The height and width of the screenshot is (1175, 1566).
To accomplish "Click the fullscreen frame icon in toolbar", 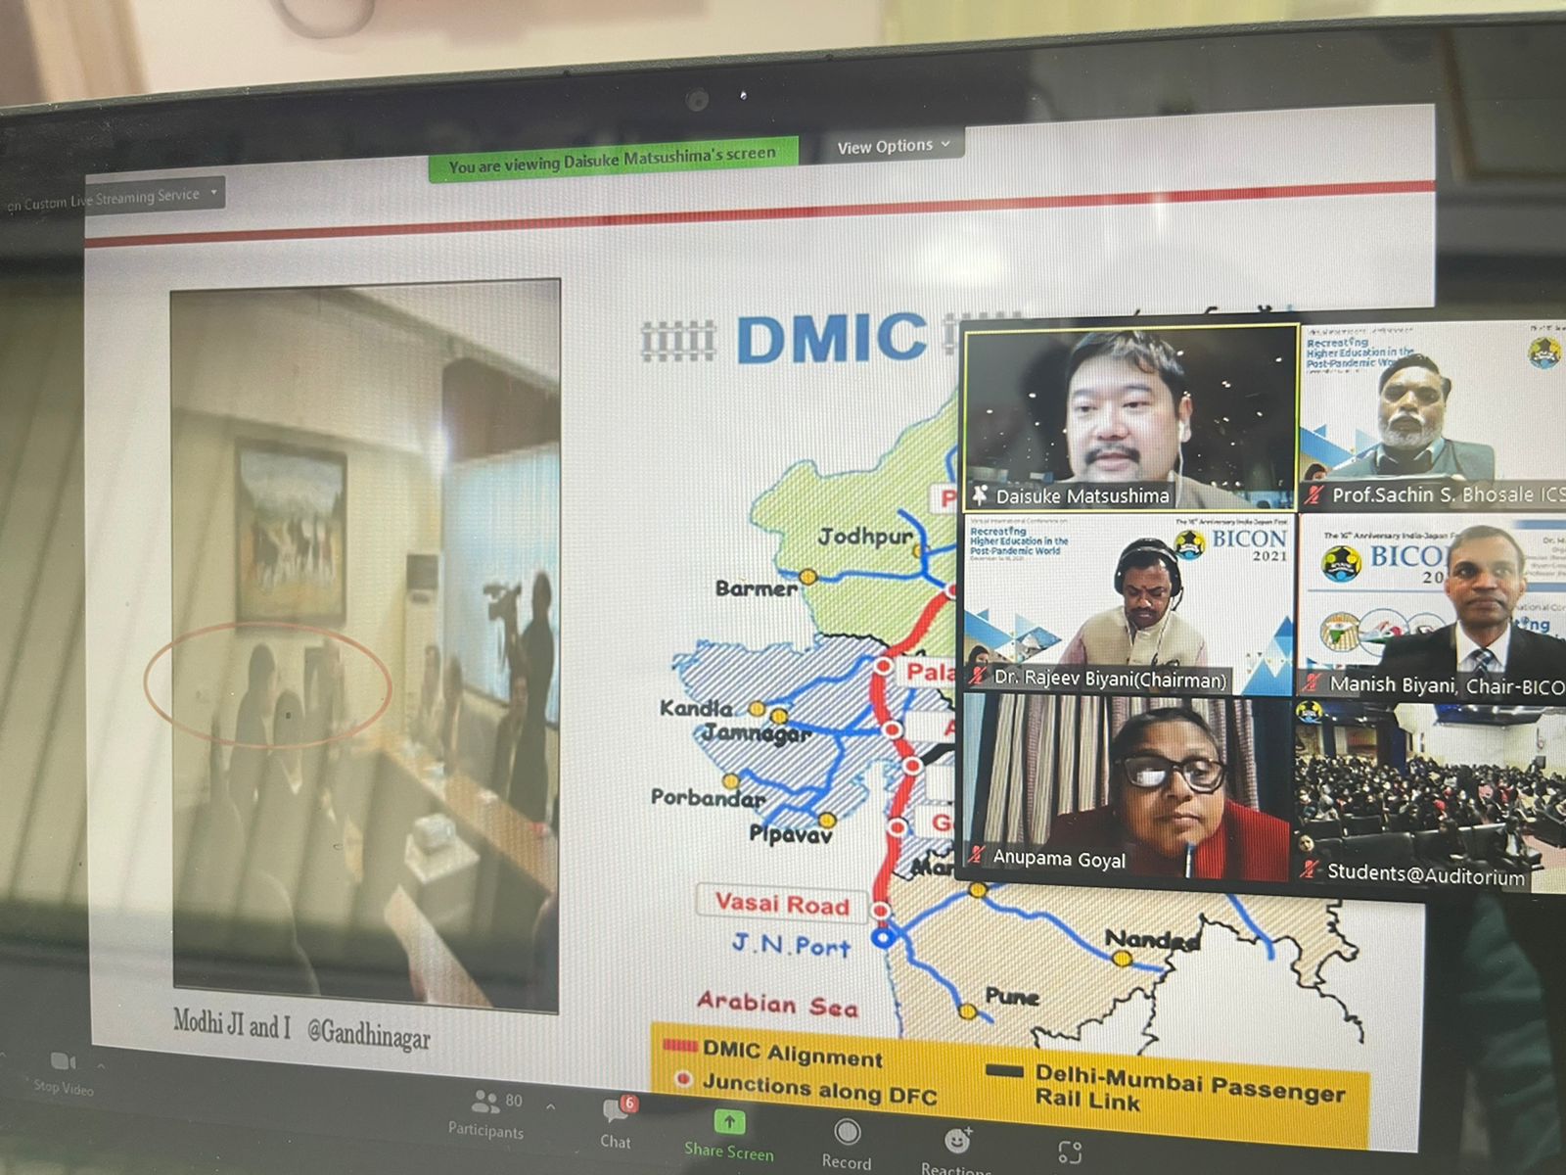I will pos(1070,1152).
